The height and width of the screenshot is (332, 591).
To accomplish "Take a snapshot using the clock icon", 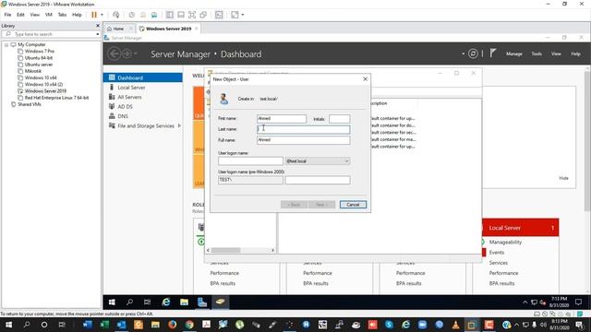I will 131,15.
